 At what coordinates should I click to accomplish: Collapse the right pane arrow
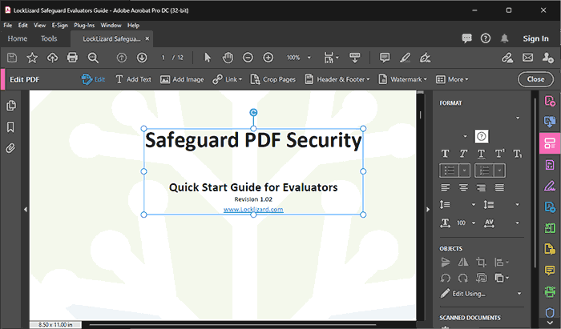point(428,210)
